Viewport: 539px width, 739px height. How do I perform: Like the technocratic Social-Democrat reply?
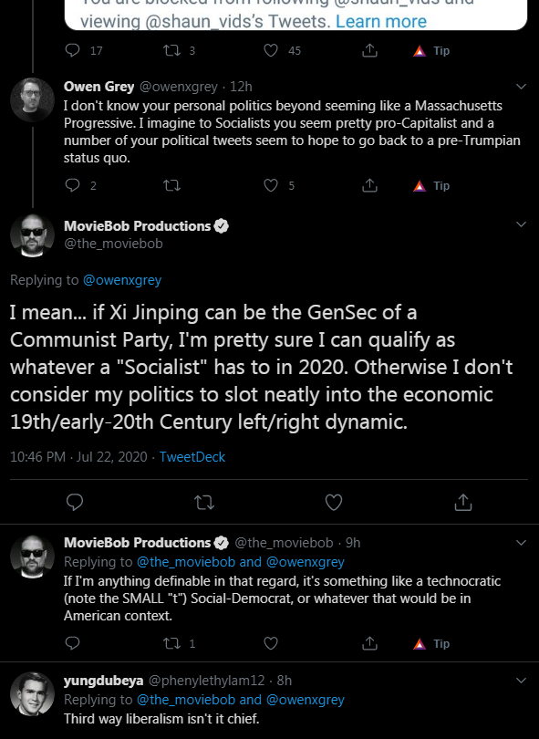coord(271,643)
